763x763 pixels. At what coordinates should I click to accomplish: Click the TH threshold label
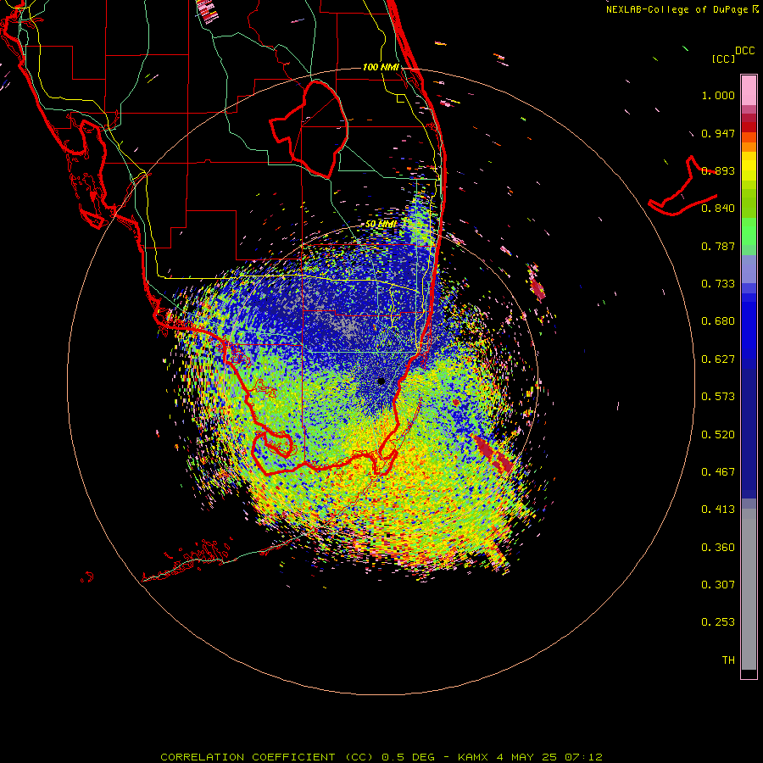(x=728, y=660)
